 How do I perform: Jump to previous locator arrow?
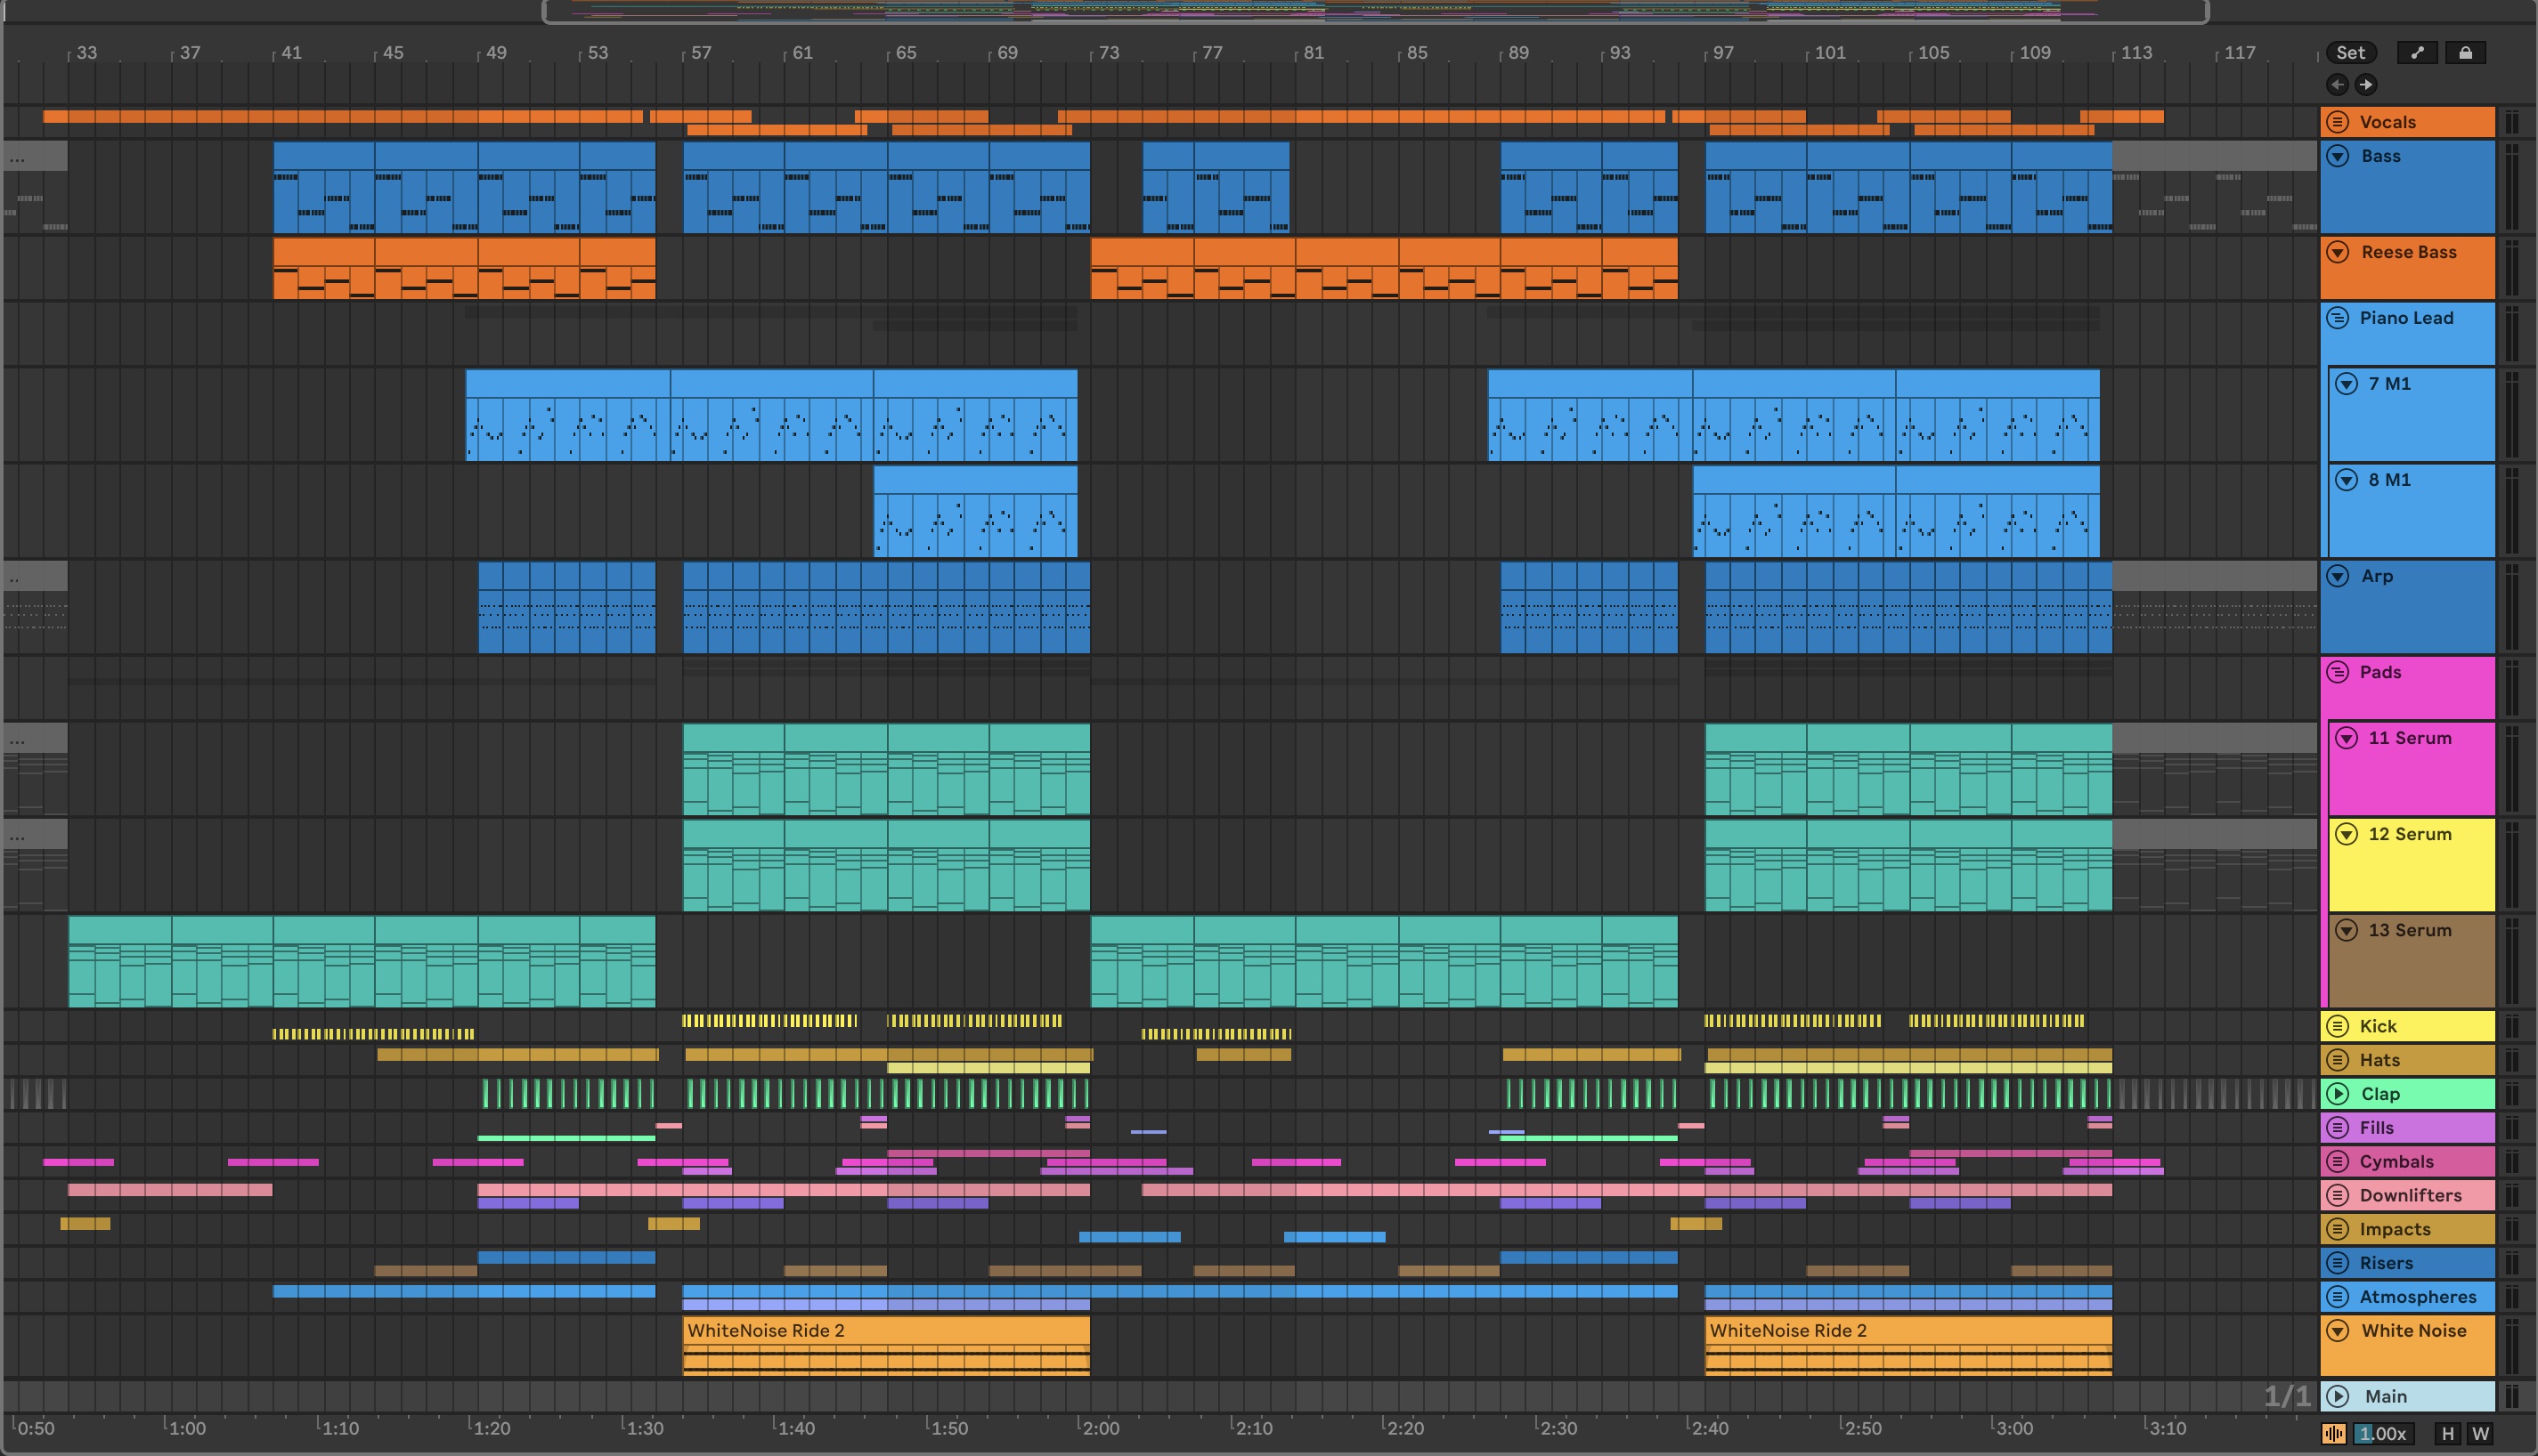[2337, 85]
